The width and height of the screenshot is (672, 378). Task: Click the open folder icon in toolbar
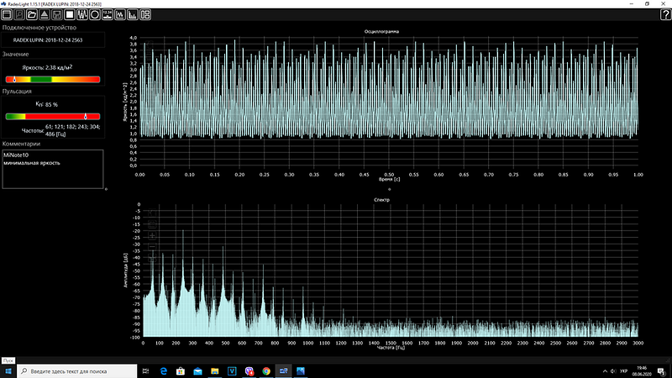point(32,15)
